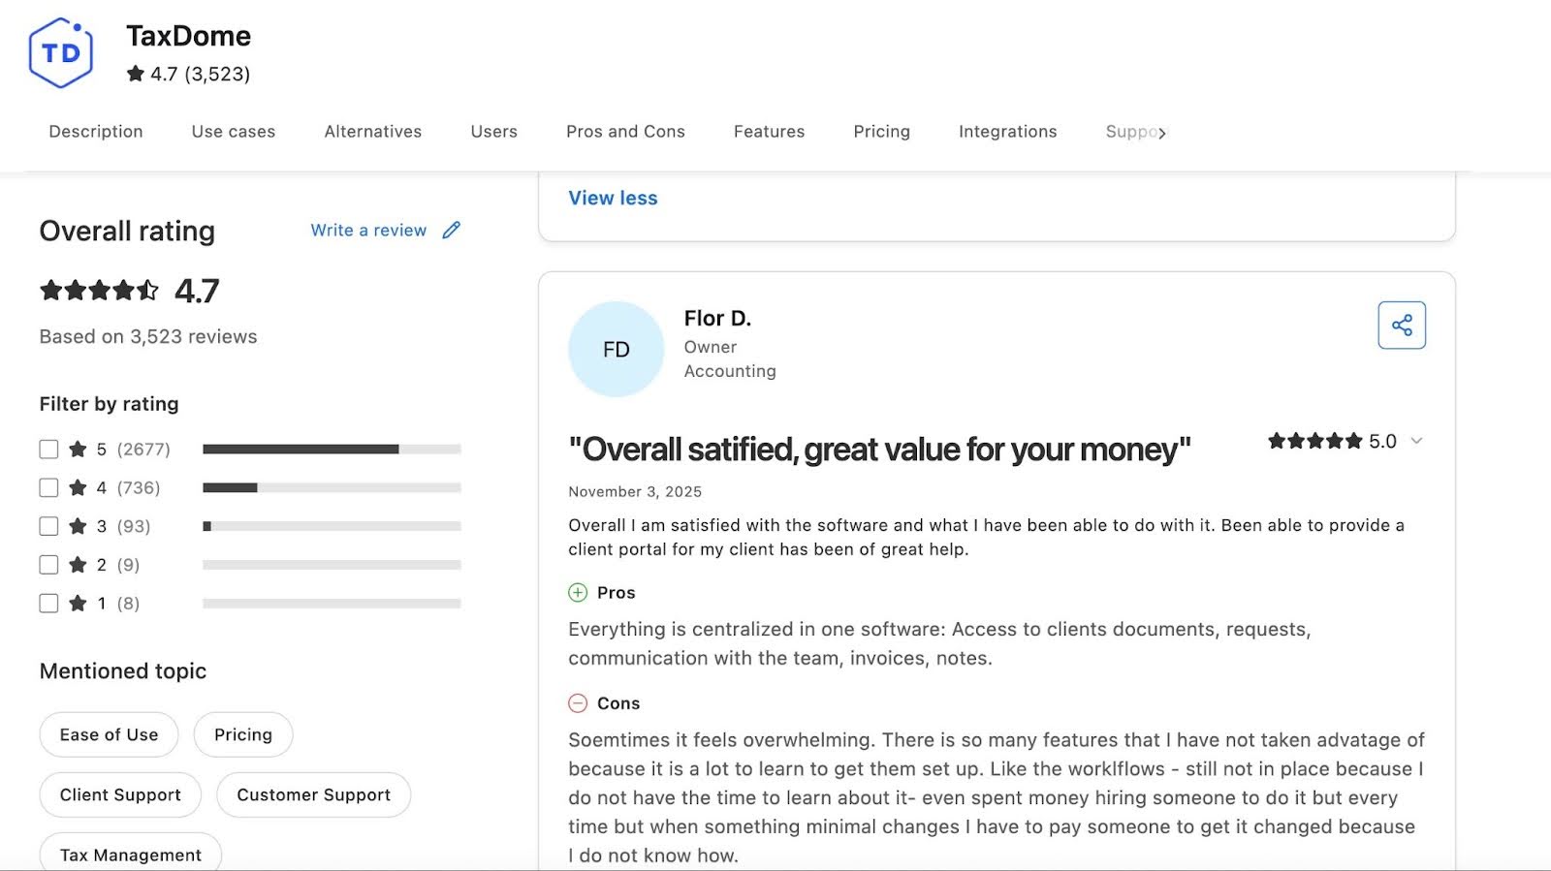Select the Ease of Use topic chip

pos(109,735)
